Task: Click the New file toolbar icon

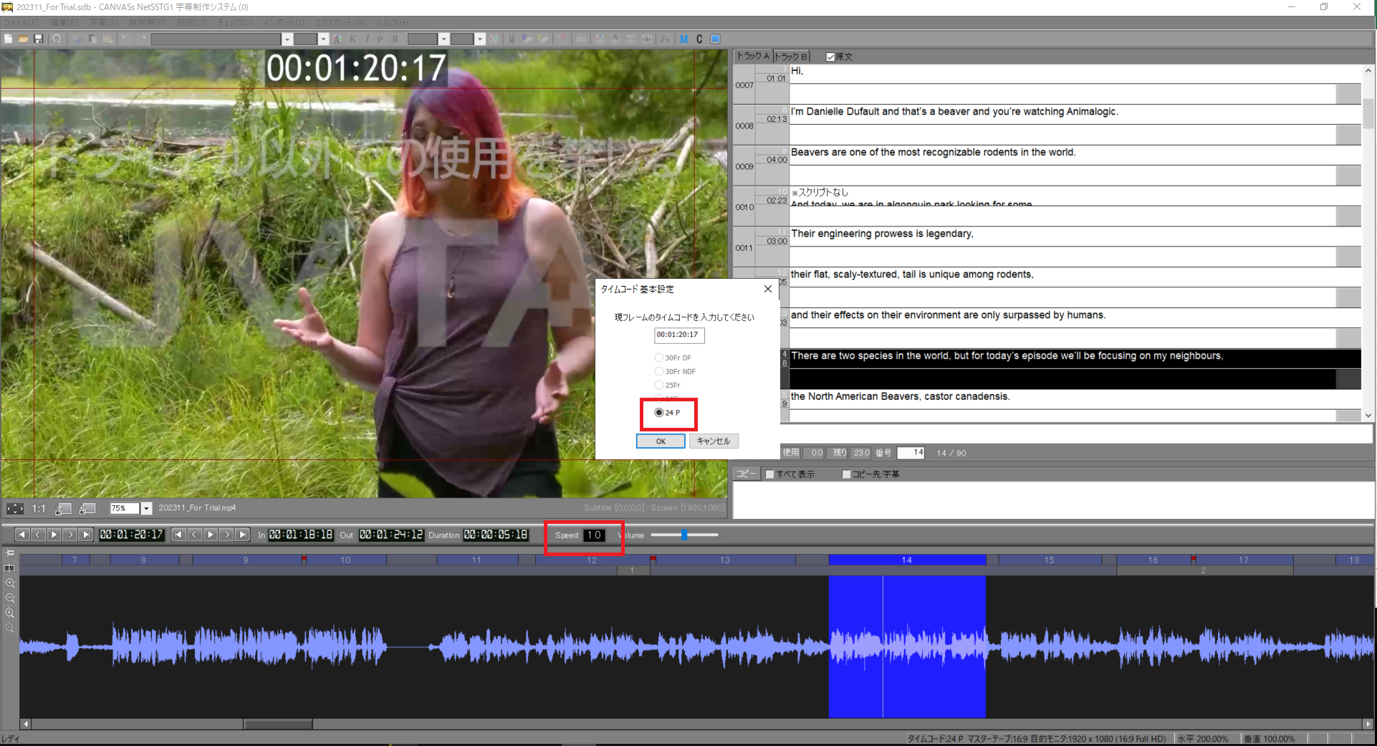Action: [9, 39]
